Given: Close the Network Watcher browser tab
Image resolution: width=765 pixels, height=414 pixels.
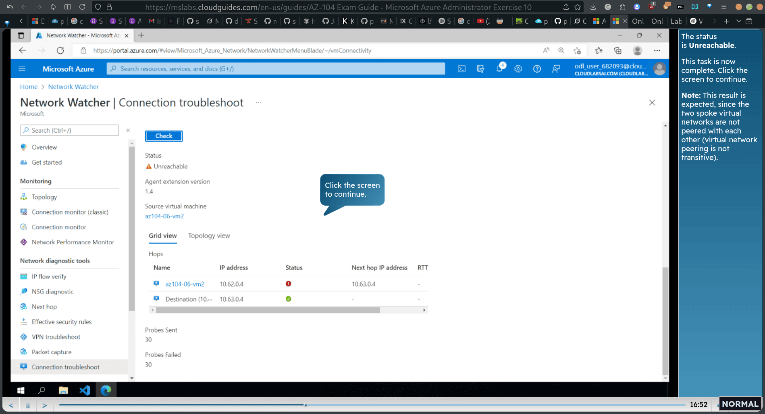Looking at the screenshot, I should click(x=127, y=35).
